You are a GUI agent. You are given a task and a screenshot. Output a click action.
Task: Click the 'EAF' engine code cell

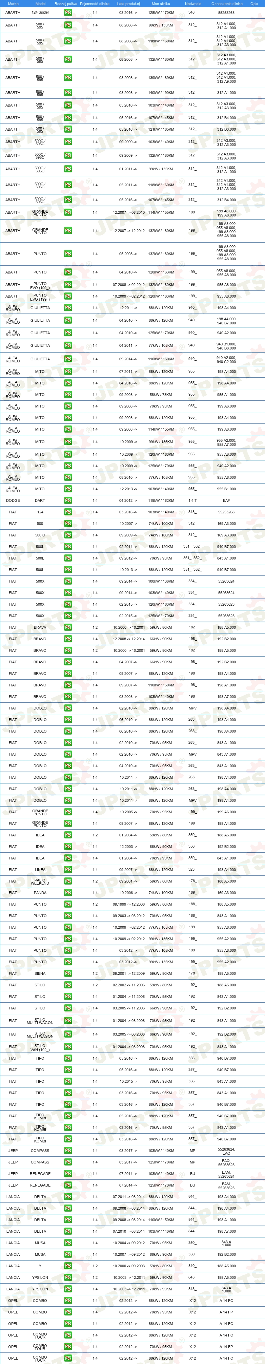tap(226, 500)
